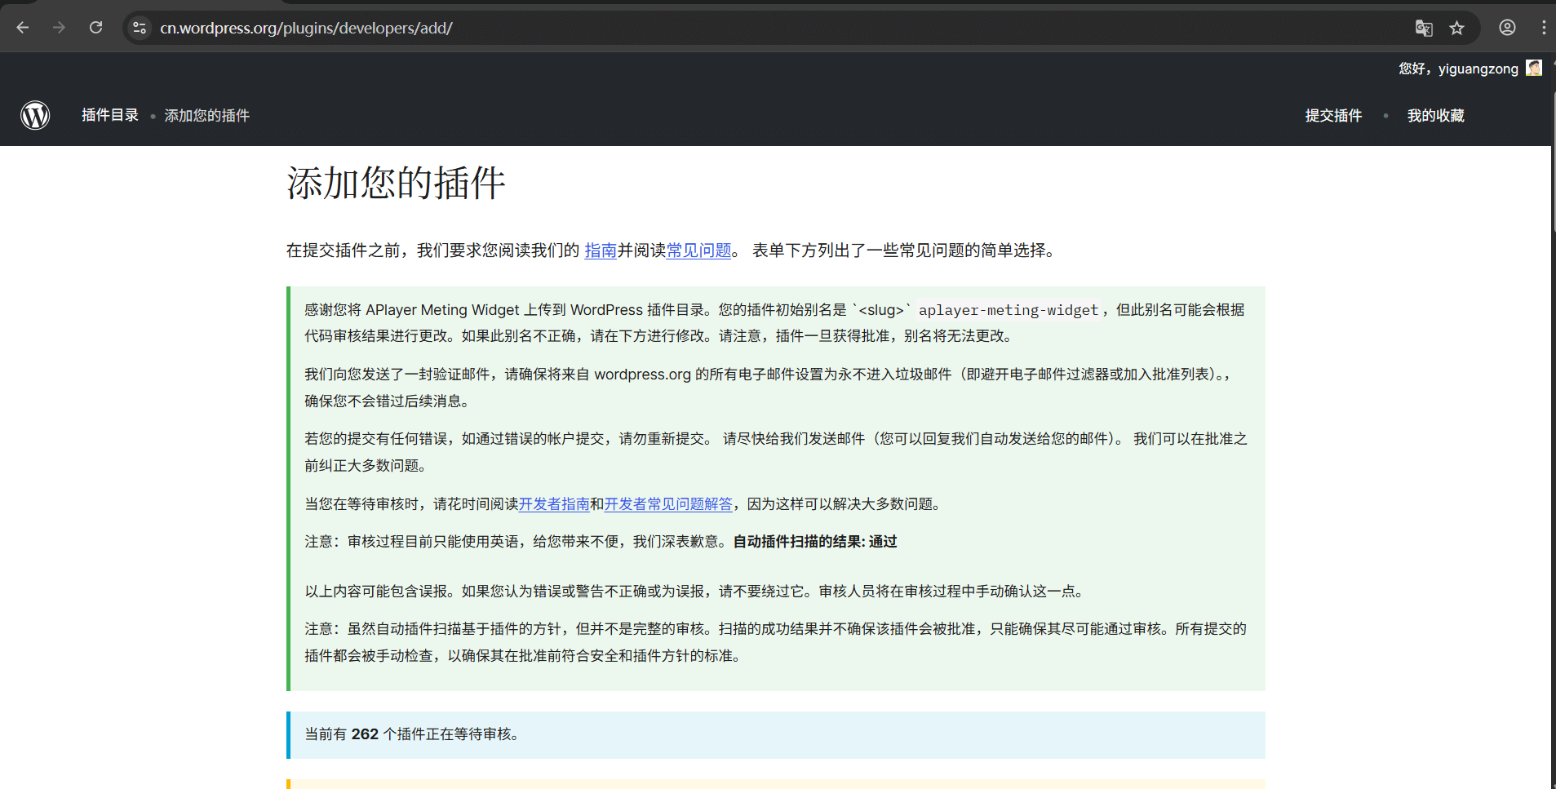Screen dimensions: 1556x789
Task: Select 提交插件 menu item
Action: (x=1333, y=115)
